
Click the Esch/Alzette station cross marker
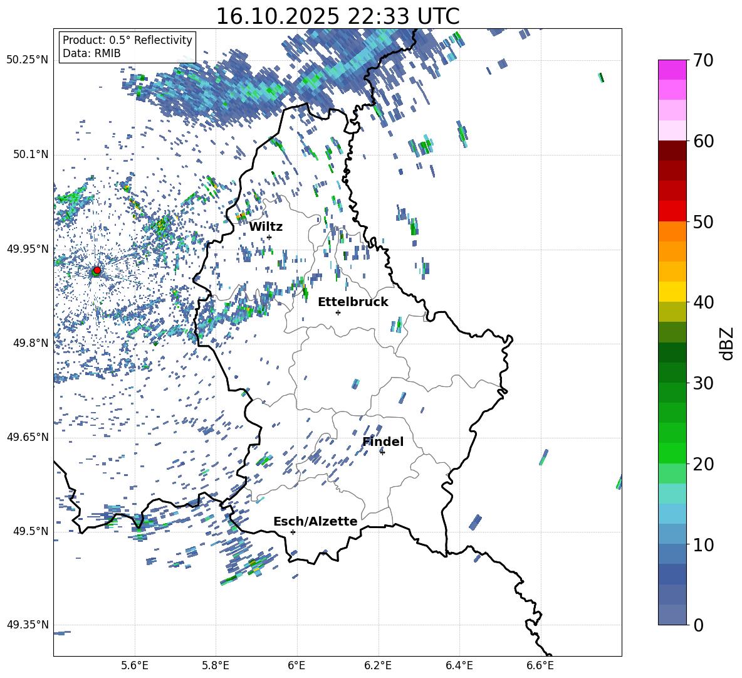293,532
